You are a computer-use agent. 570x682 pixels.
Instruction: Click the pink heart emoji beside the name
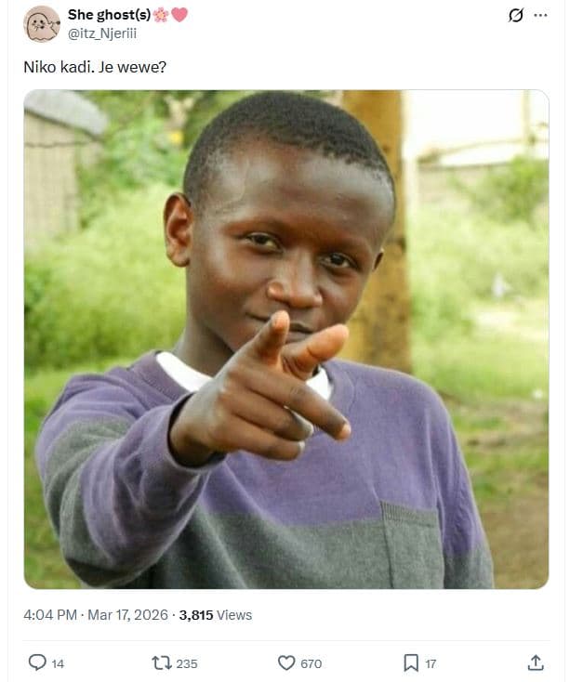pyautogui.click(x=179, y=15)
